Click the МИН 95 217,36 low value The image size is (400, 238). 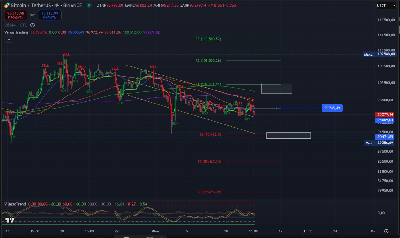pyautogui.click(x=166, y=5)
